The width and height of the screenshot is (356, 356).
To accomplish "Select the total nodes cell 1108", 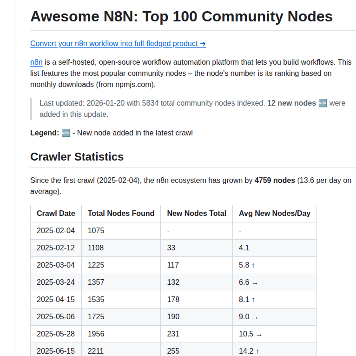I will tap(121, 248).
